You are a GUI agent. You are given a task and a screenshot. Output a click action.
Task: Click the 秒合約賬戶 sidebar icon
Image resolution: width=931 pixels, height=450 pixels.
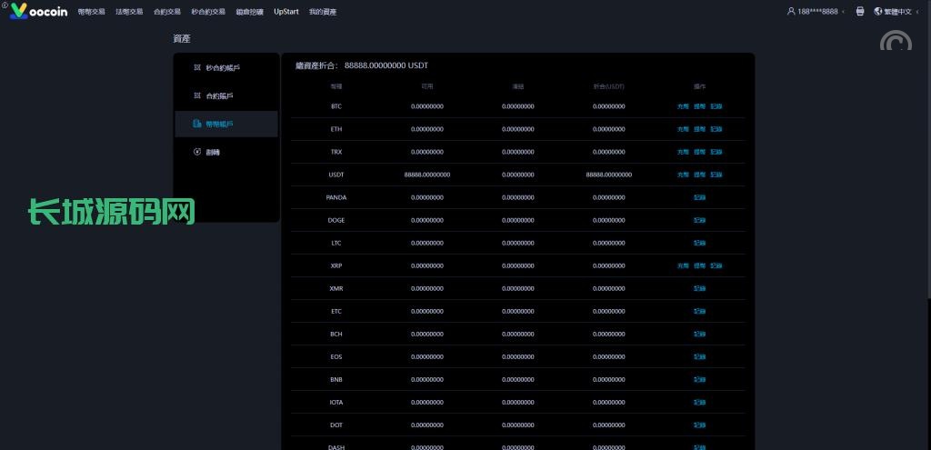[197, 67]
